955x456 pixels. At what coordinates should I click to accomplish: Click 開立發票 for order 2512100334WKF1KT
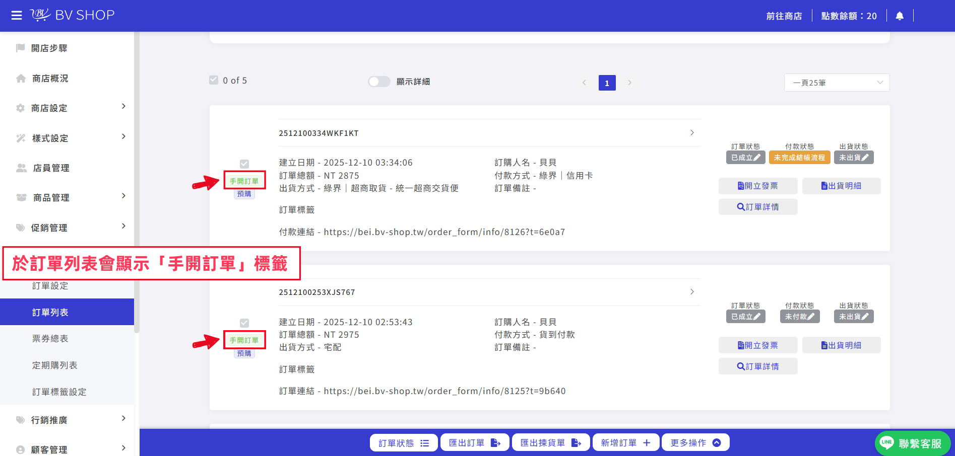[758, 186]
